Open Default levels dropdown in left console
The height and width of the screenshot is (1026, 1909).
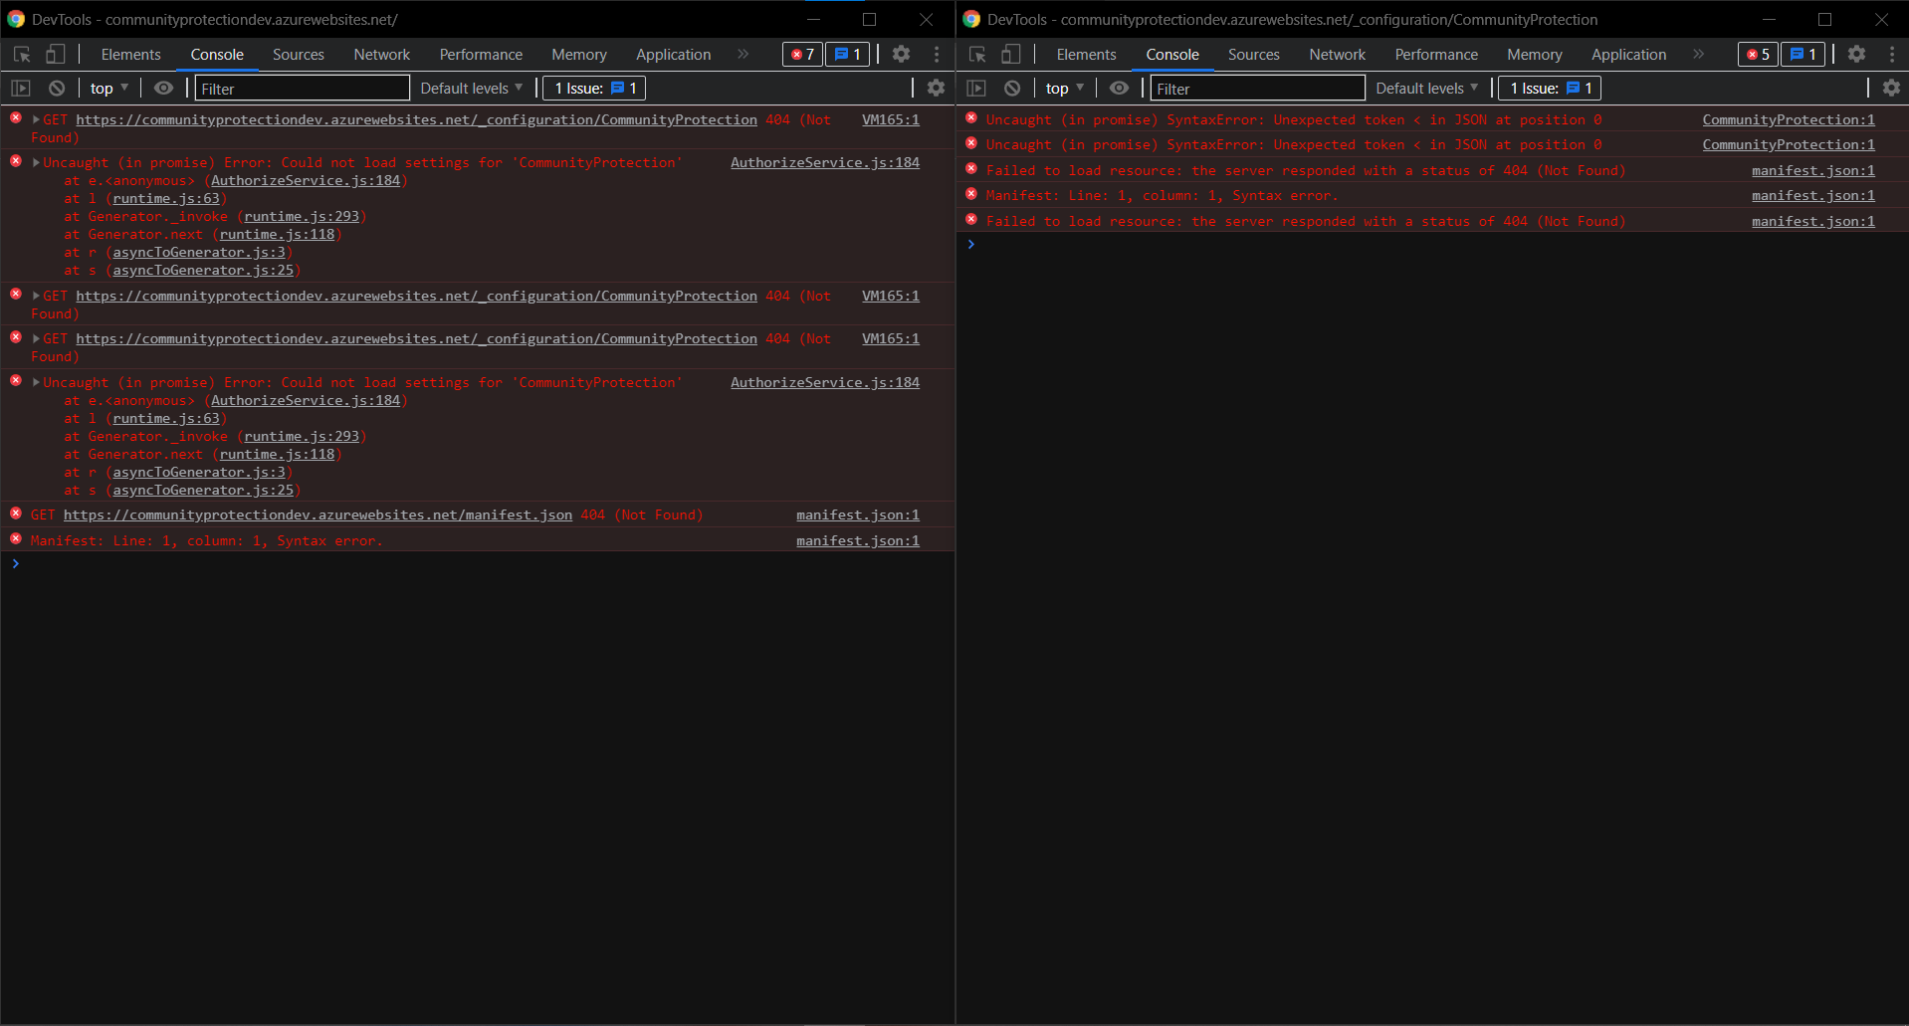[471, 89]
